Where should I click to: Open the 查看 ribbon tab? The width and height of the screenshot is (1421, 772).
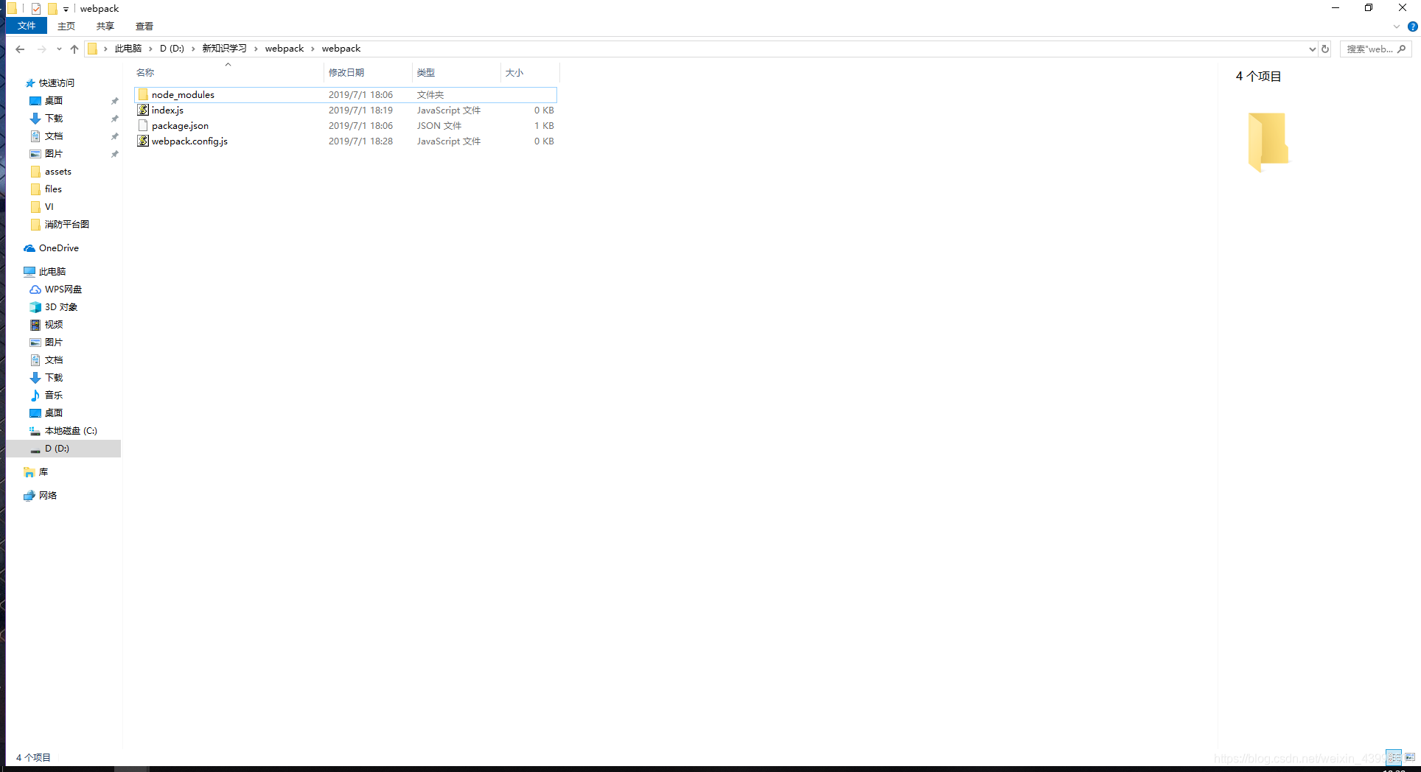[144, 26]
